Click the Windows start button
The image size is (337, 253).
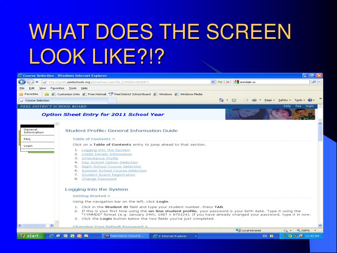click(31, 236)
